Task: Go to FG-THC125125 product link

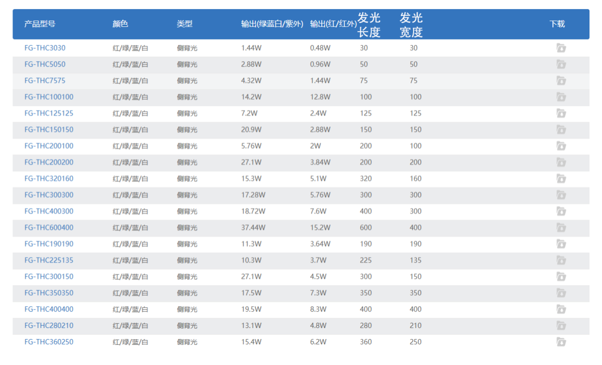Action: (x=49, y=113)
